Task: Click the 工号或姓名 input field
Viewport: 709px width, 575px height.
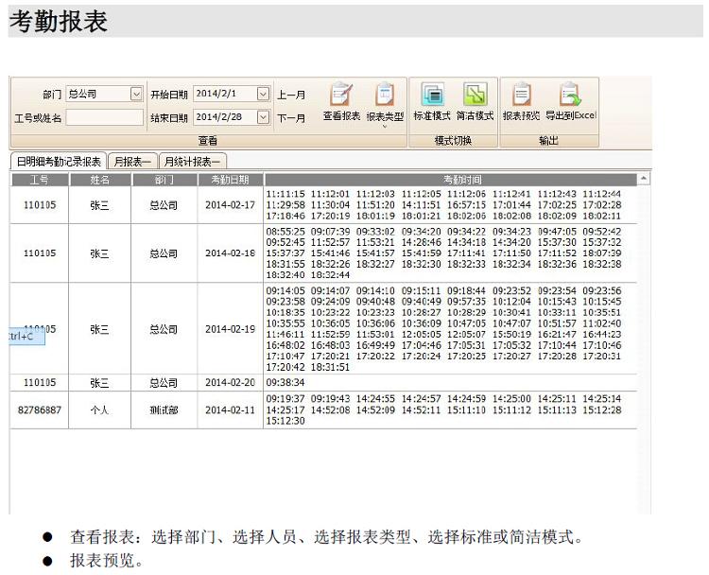Action: coord(104,118)
